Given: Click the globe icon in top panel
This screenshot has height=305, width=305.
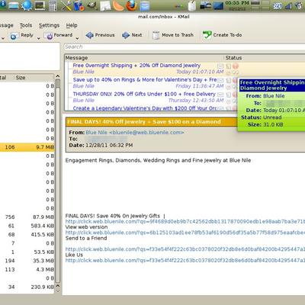Looking at the screenshot, I should [x=27, y=5].
